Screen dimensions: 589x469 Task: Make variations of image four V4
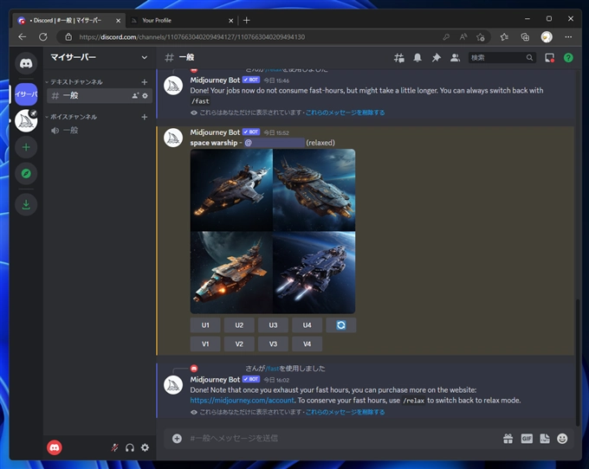307,344
